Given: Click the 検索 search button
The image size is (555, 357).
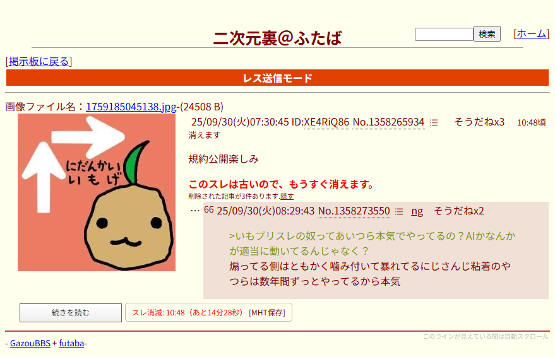Looking at the screenshot, I should tap(487, 34).
